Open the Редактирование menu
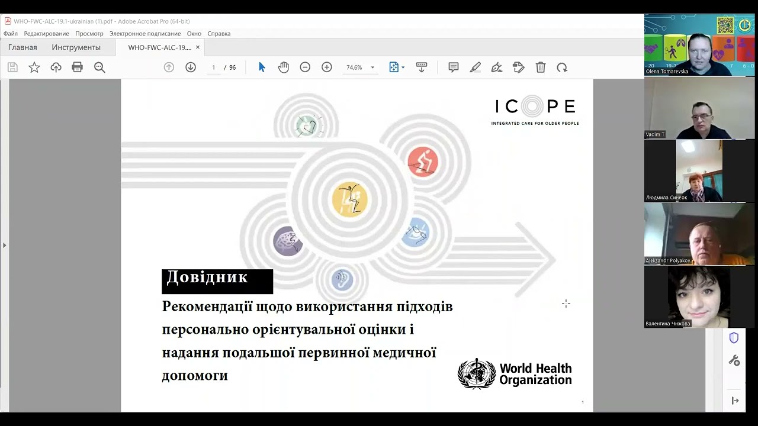 [x=47, y=34]
